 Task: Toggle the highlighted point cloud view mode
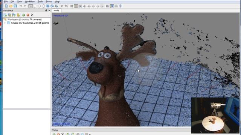(x=76, y=6)
